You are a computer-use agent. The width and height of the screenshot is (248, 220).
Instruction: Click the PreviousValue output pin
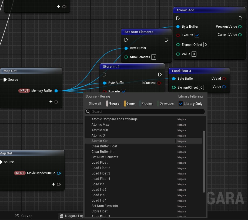click(240, 27)
